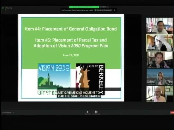
Task: Open View Options dropdown beside green bar
Action: pyautogui.click(x=104, y=7)
